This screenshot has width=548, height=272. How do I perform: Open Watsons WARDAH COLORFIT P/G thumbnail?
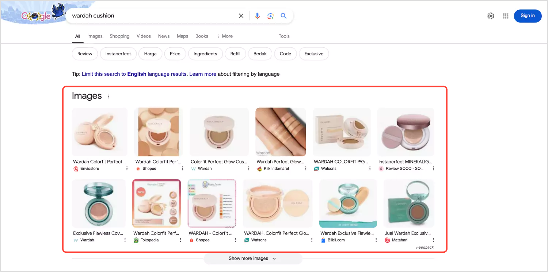click(342, 132)
